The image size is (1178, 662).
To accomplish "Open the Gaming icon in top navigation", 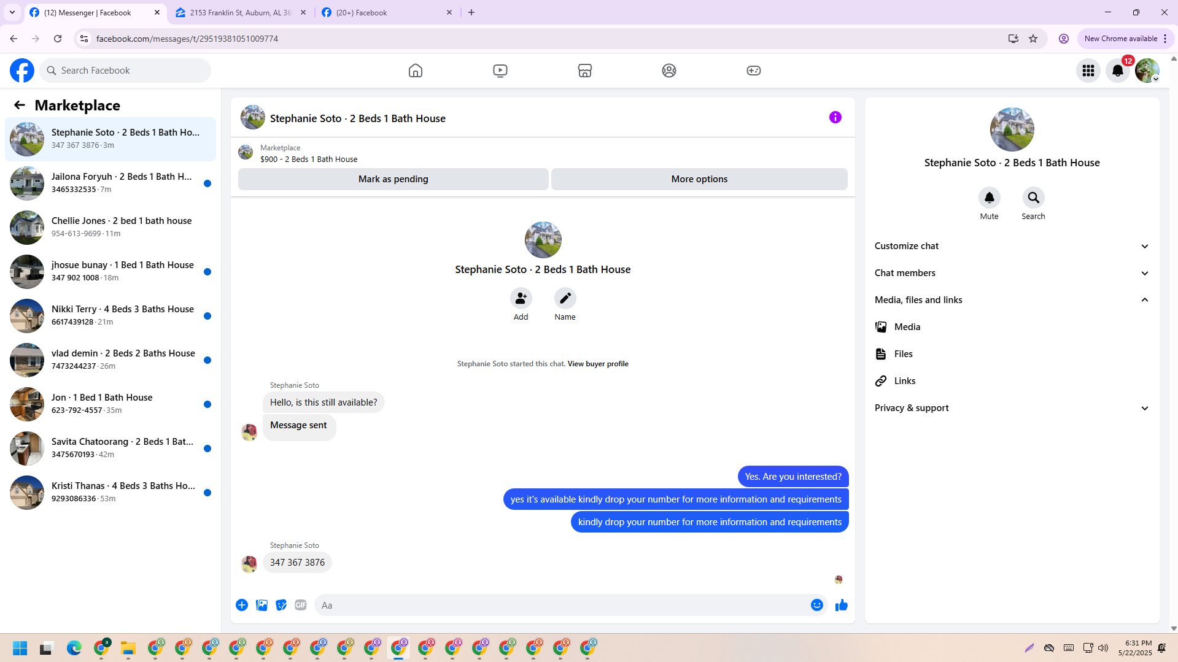I will coord(754,71).
